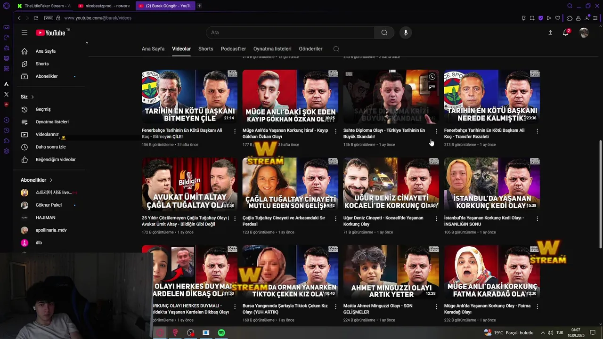Image resolution: width=603 pixels, height=339 pixels.
Task: Add page to bookmarks with the heart icon
Action: [x=558, y=18]
